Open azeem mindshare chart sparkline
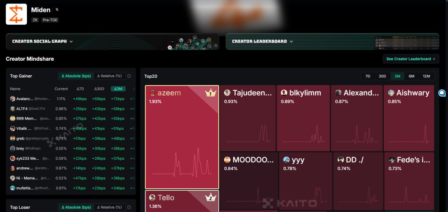The image size is (448, 212). 182,162
